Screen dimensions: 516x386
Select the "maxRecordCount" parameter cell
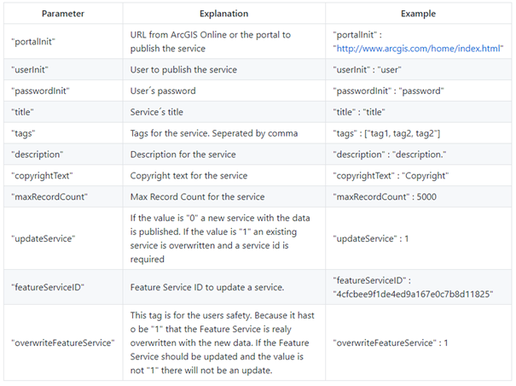47,196
